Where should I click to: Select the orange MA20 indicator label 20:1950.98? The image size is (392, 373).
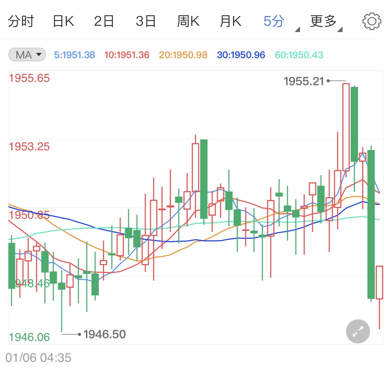point(183,55)
